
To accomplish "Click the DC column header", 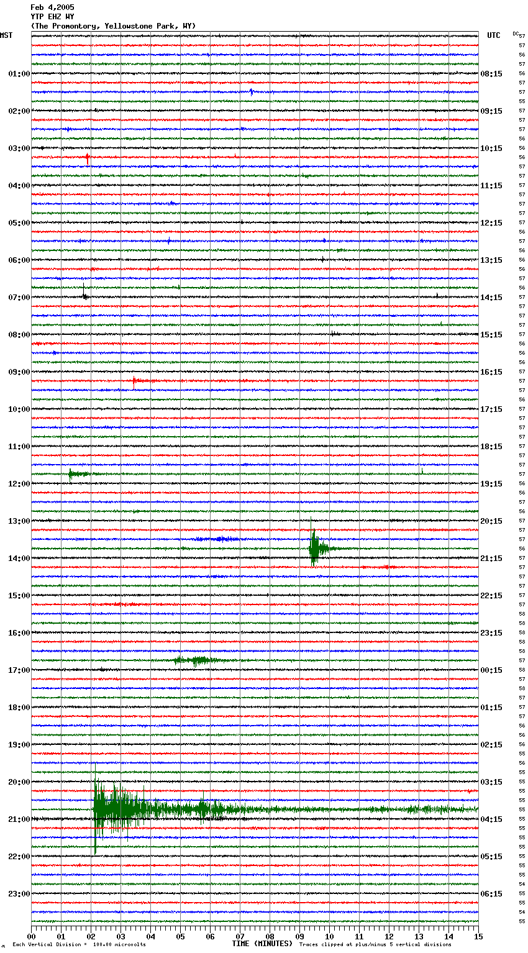I will click(516, 34).
